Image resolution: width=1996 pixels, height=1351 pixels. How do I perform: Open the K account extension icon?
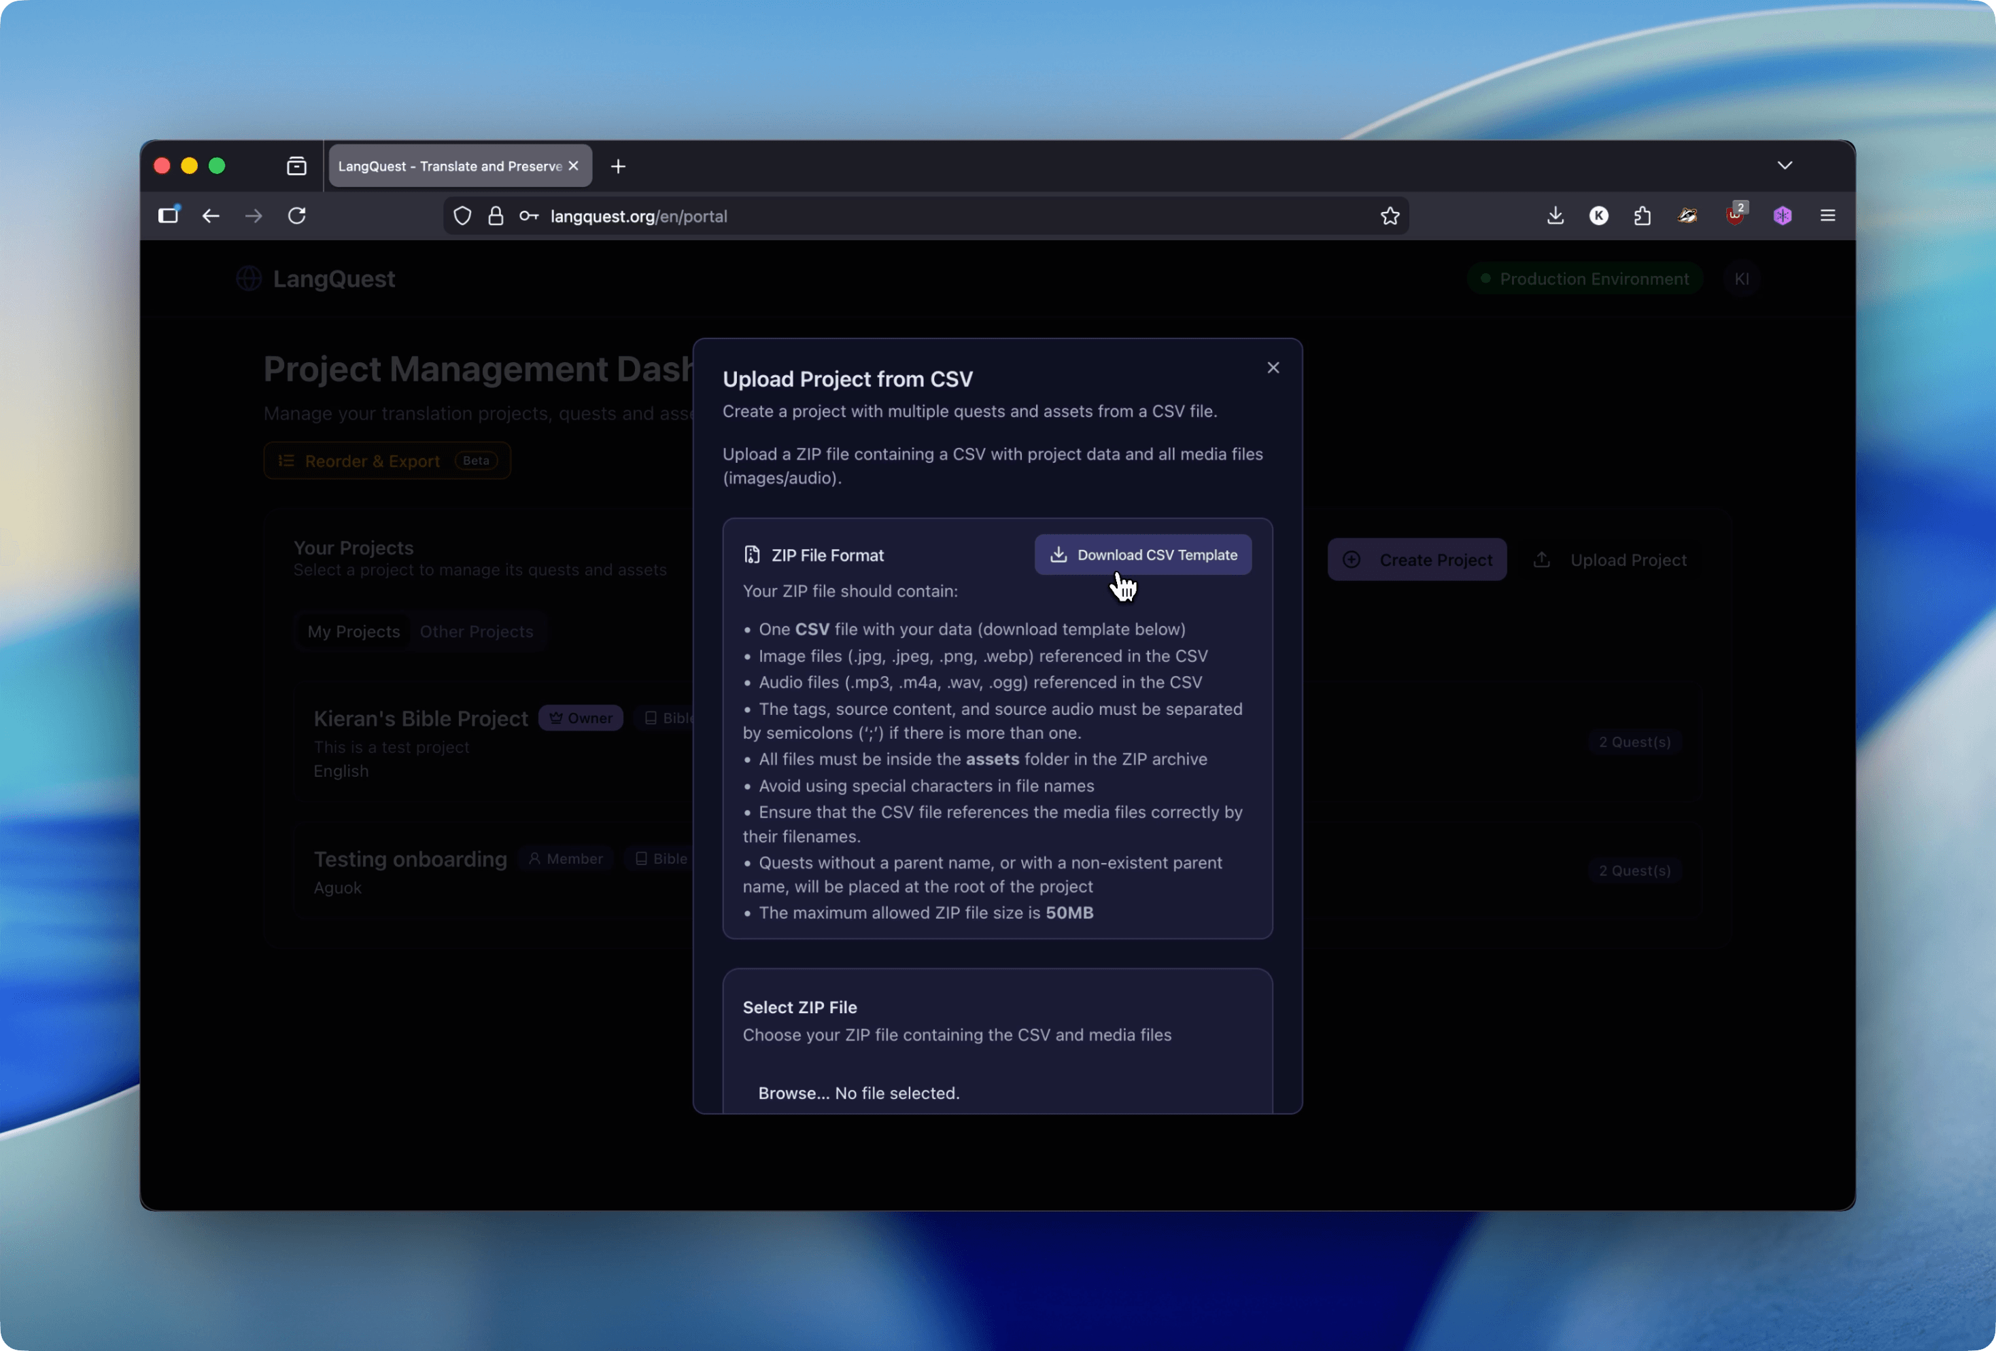click(x=1598, y=215)
